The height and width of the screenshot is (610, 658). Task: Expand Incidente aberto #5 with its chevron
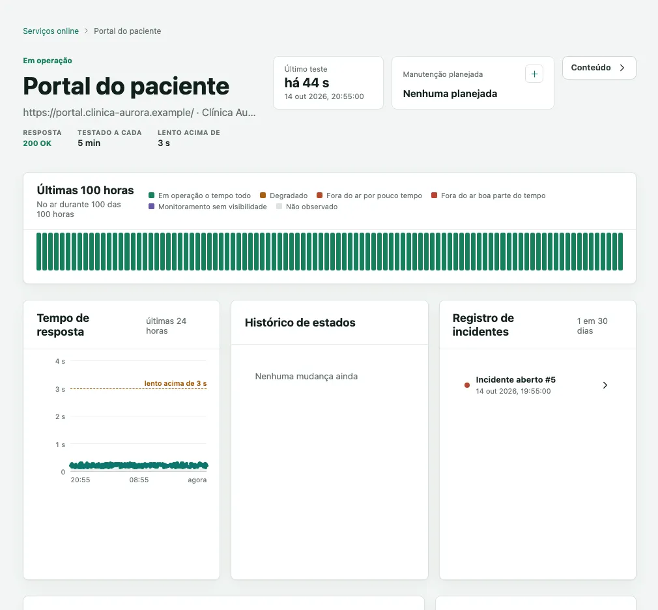pyautogui.click(x=605, y=385)
